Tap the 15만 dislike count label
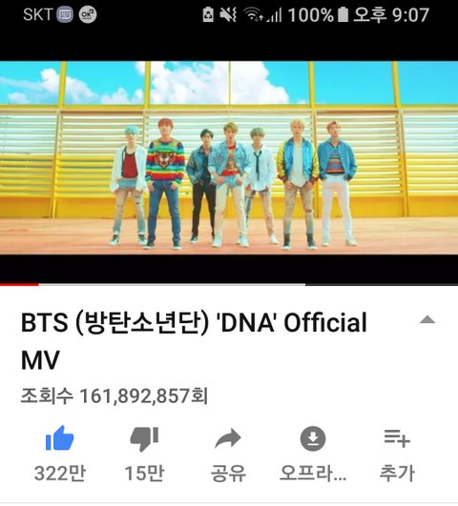458x506 pixels. (x=144, y=474)
